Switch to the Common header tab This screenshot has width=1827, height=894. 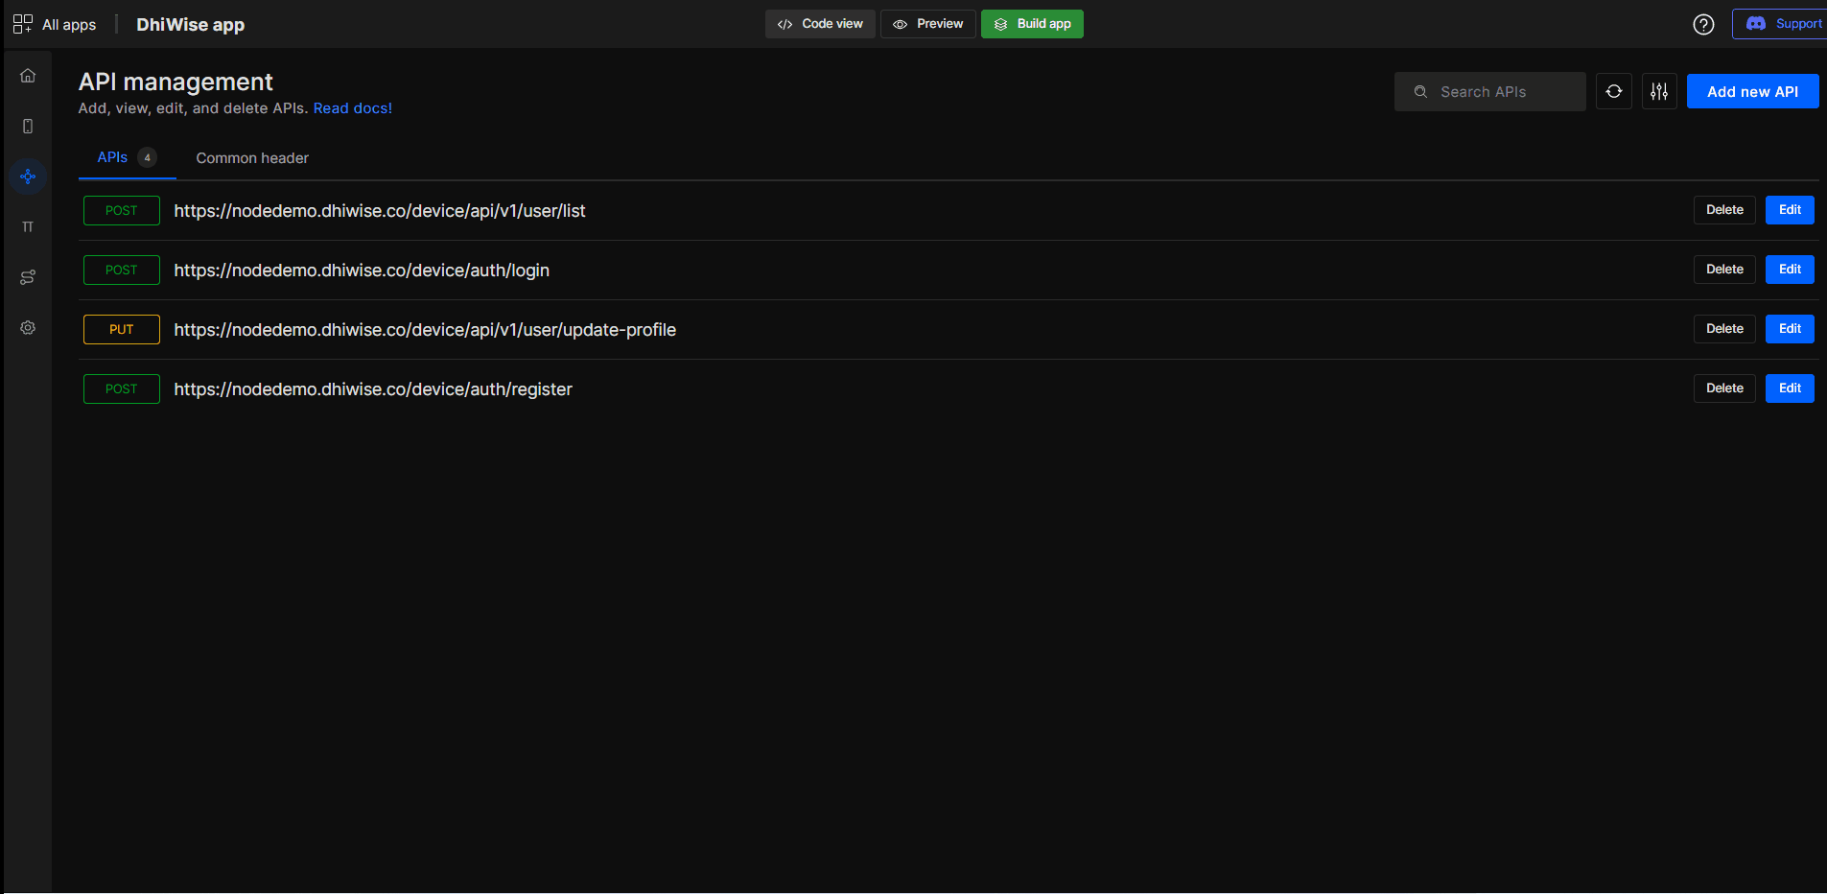pos(251,157)
